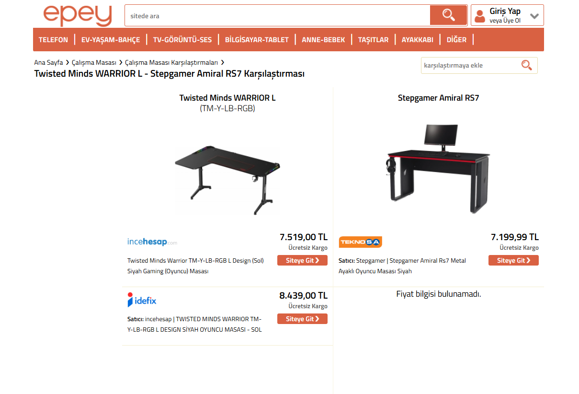The height and width of the screenshot is (394, 579).
Task: Open the idefix store logo
Action: click(x=142, y=300)
